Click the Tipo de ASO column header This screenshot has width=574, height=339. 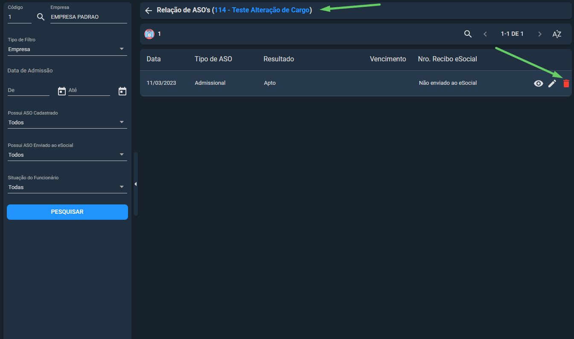213,59
